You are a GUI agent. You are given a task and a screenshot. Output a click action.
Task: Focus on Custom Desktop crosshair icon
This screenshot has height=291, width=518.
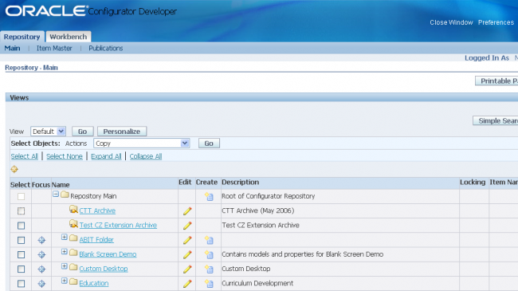click(x=41, y=269)
